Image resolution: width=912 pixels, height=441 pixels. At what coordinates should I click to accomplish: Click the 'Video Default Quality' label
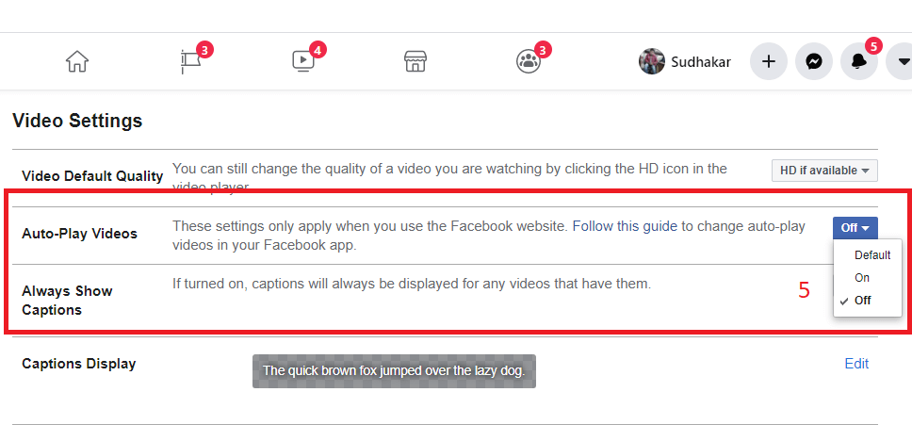pos(92,175)
